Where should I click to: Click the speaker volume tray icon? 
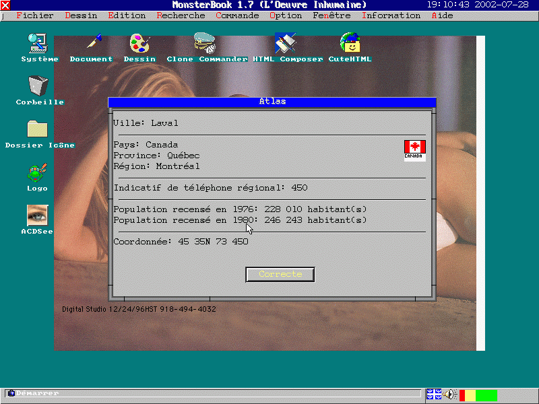click(450, 394)
